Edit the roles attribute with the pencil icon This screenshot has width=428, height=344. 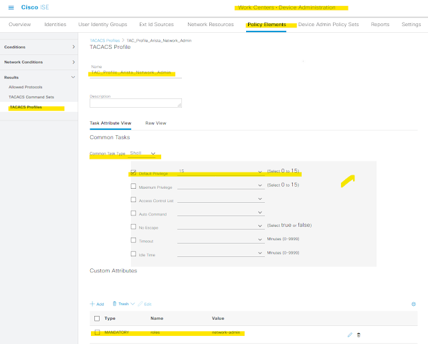coord(350,335)
